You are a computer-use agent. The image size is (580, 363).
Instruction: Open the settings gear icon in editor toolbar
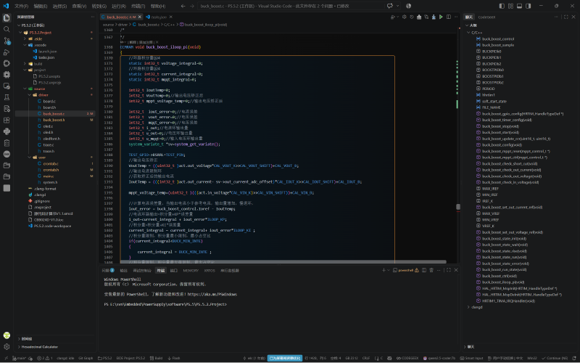tap(405, 17)
